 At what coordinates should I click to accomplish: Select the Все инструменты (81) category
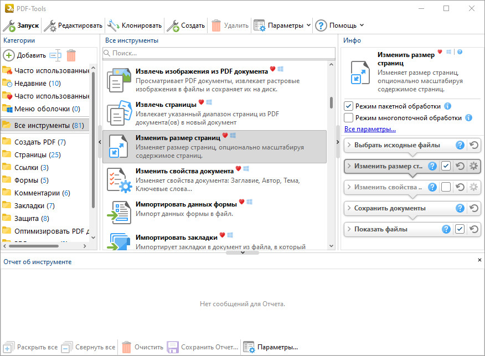(x=45, y=125)
